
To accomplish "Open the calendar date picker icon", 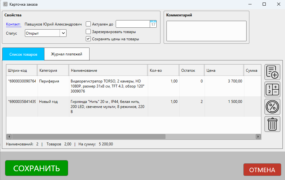I will pyautogui.click(x=153, y=24).
